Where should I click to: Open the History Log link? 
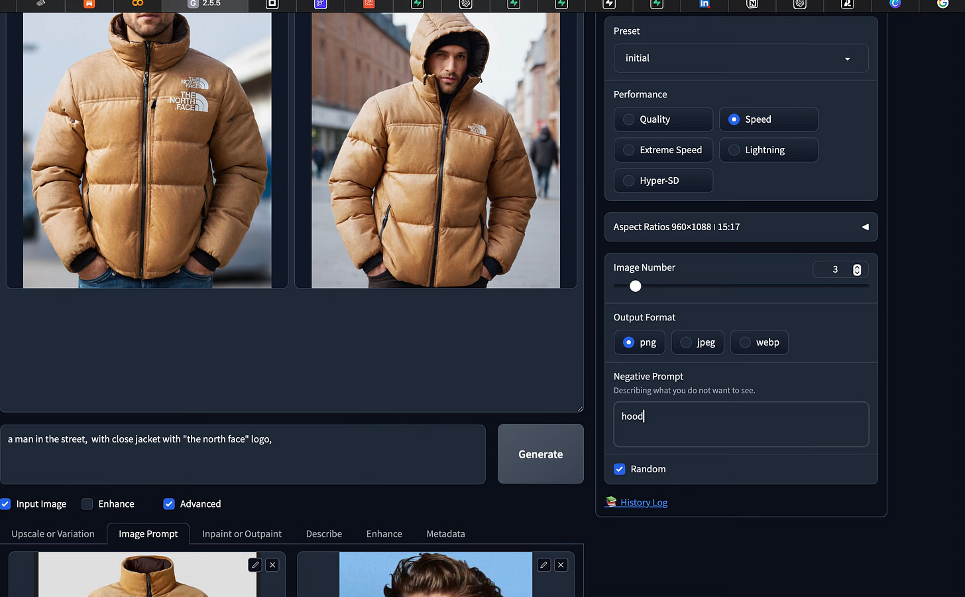644,503
